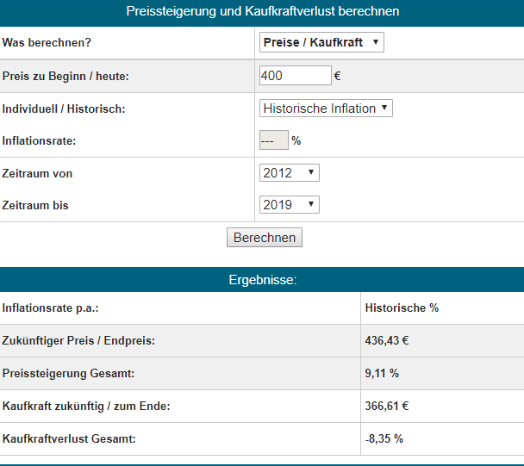Viewport: 524px width, 466px height.
Task: Click the 'Kaufkraftverlust Gesamt:' row label
Action: [x=69, y=439]
